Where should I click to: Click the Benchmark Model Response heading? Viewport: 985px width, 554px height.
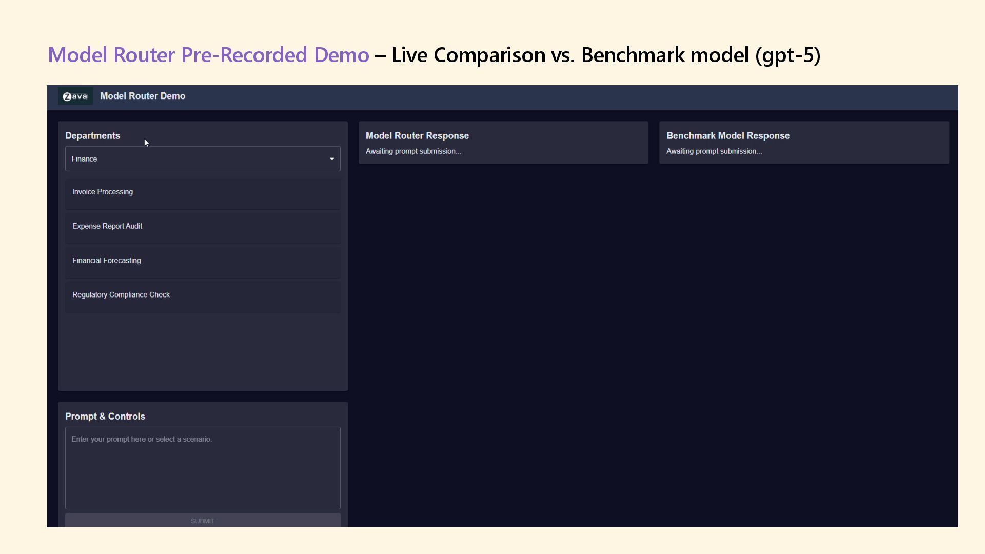pos(727,136)
